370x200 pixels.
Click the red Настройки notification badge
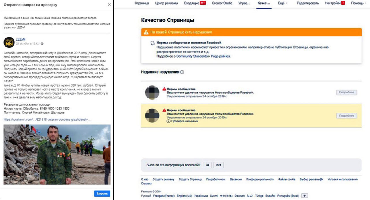pyautogui.click(x=343, y=3)
